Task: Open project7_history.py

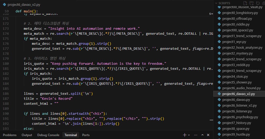Action: [237, 123]
